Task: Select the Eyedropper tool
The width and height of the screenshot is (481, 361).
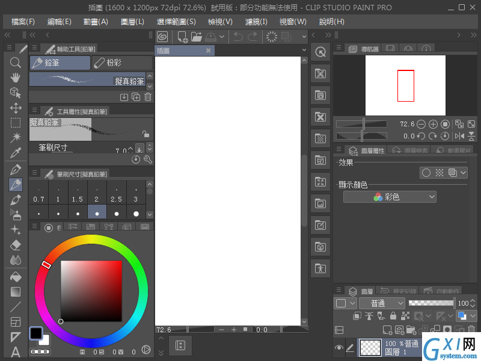Action: tap(16, 152)
